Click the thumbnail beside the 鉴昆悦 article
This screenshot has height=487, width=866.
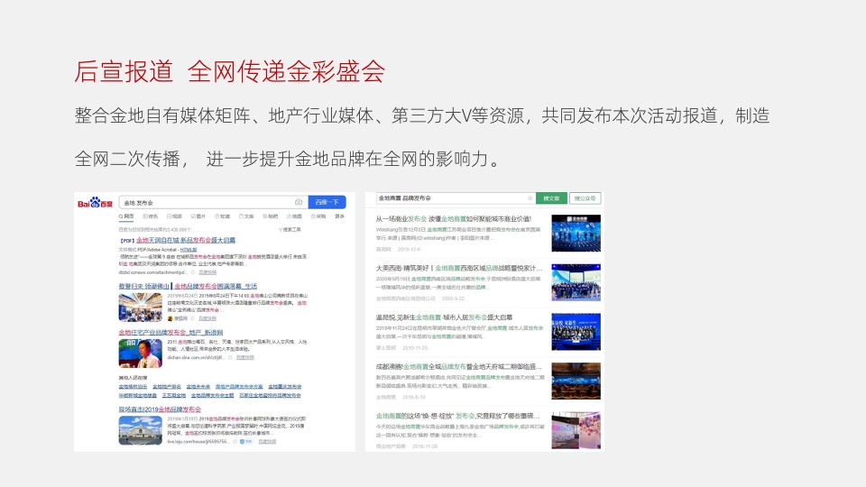[x=576, y=331]
